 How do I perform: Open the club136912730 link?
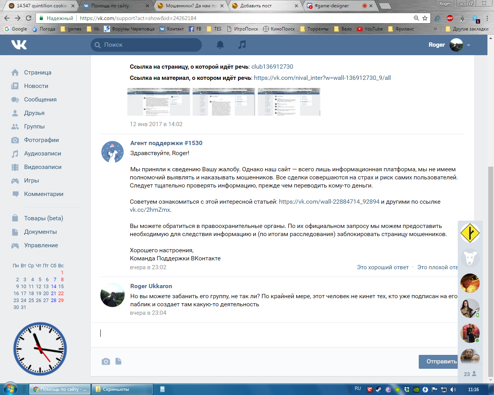pos(272,67)
